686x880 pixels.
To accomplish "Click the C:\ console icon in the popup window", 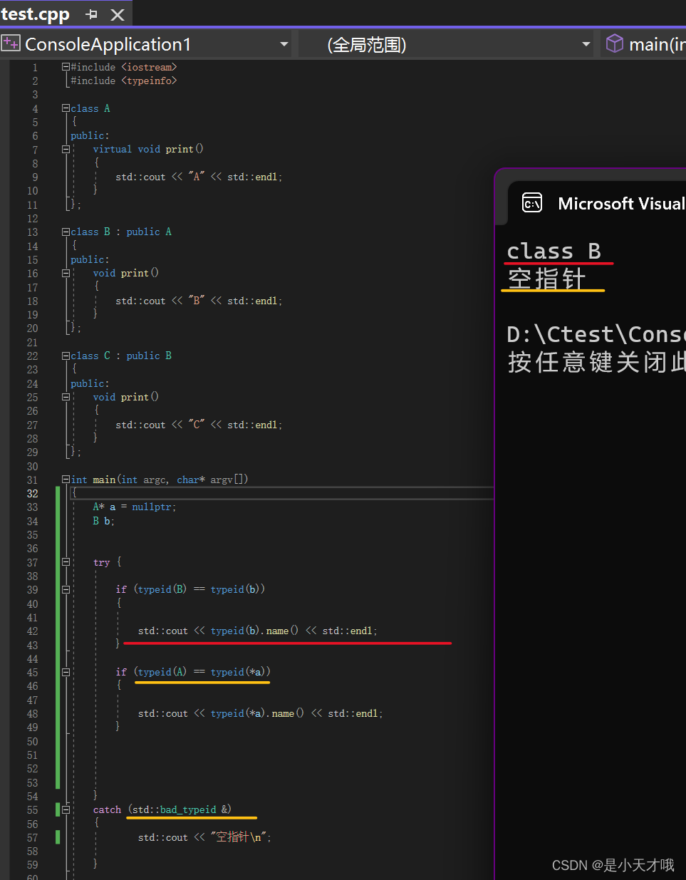I will click(531, 203).
